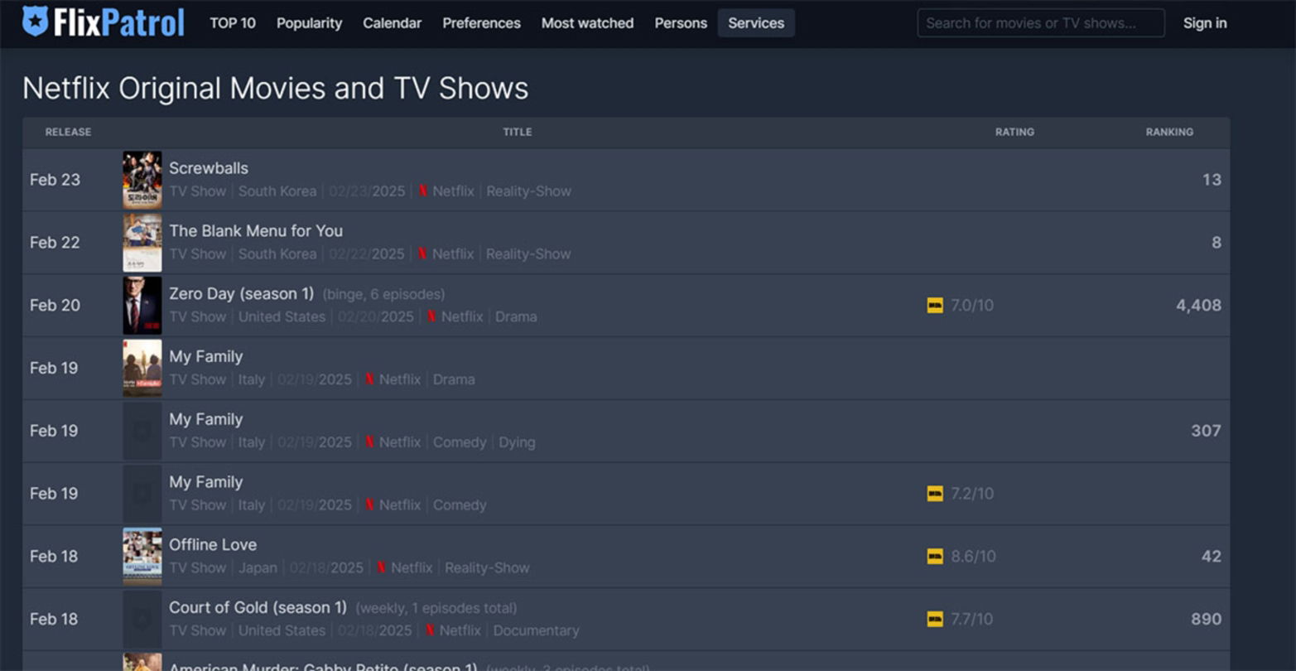Open the My Family title in the Drama row
The width and height of the screenshot is (1296, 671).
coord(206,356)
